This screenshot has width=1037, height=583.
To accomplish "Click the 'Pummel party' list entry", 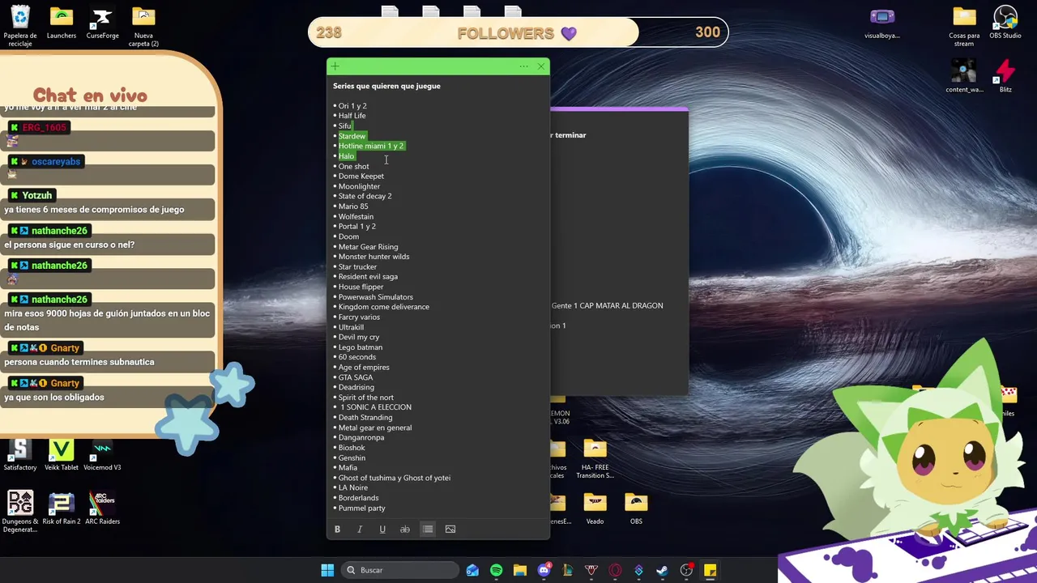I will 361,509.
